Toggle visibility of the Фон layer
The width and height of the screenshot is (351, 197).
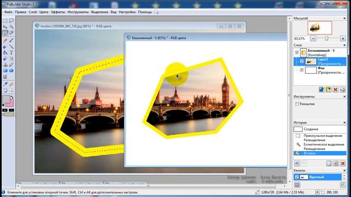pos(302,70)
